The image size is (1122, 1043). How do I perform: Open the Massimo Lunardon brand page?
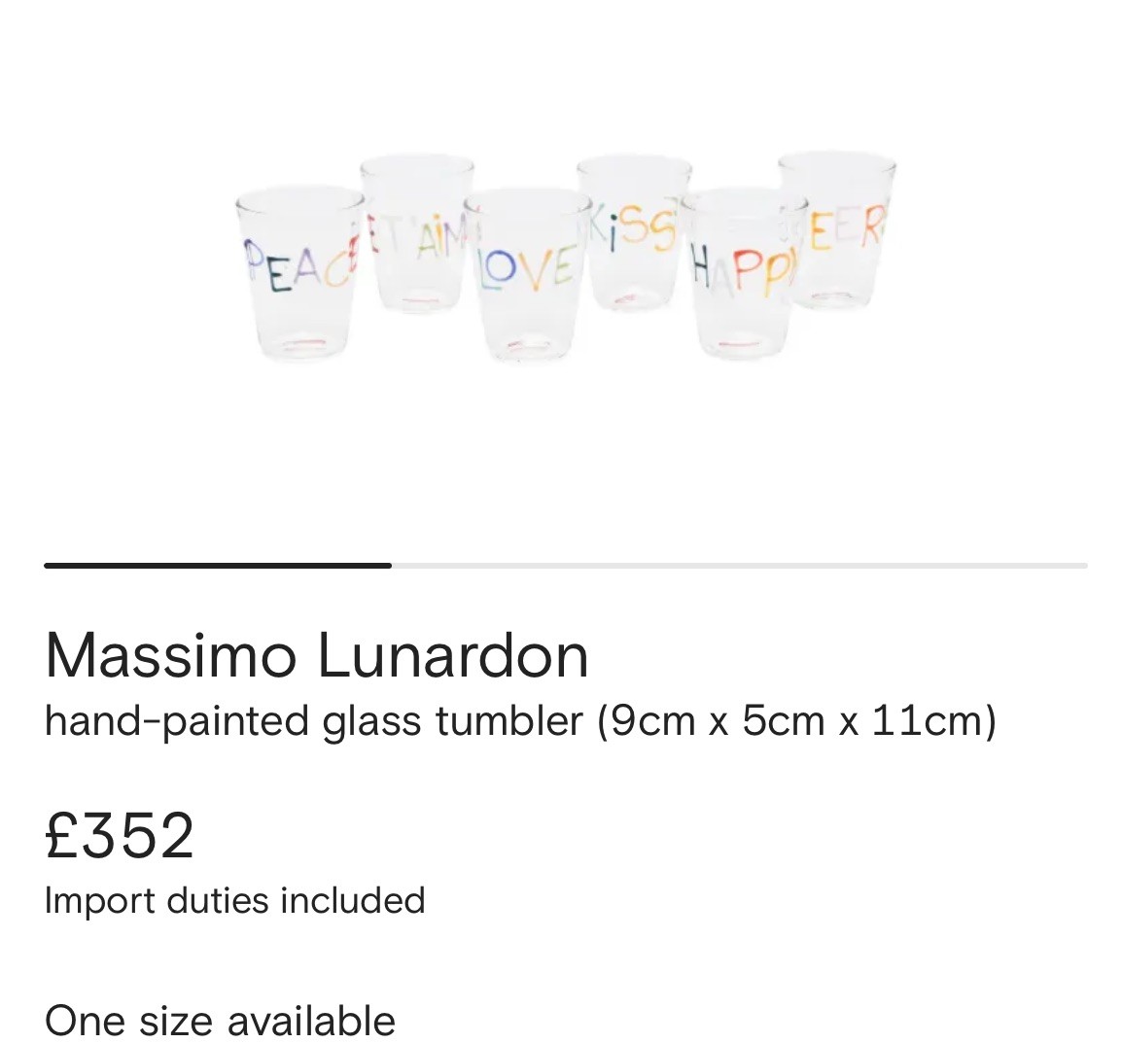316,656
